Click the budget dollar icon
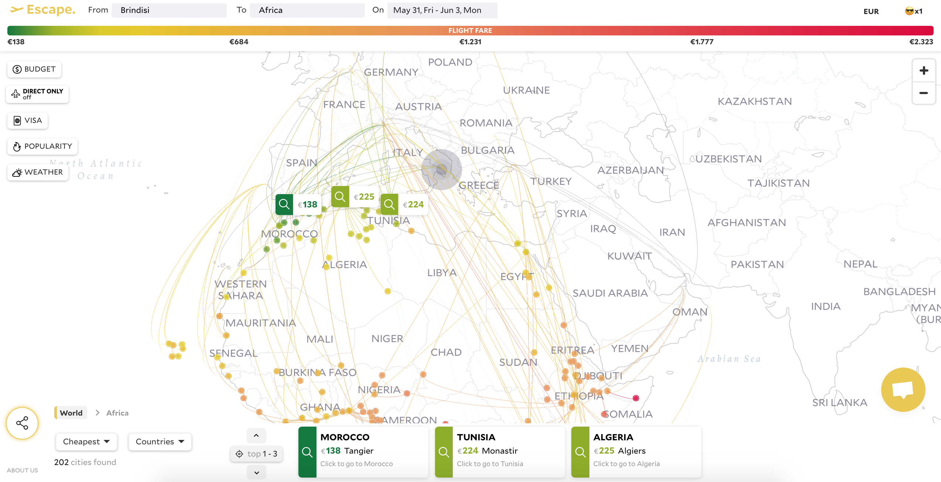 [17, 69]
